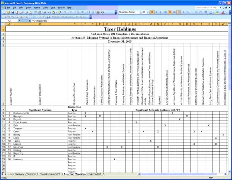Click the Decrease Decimal icon
Viewport: 232px width, 180px height.
coord(200,12)
